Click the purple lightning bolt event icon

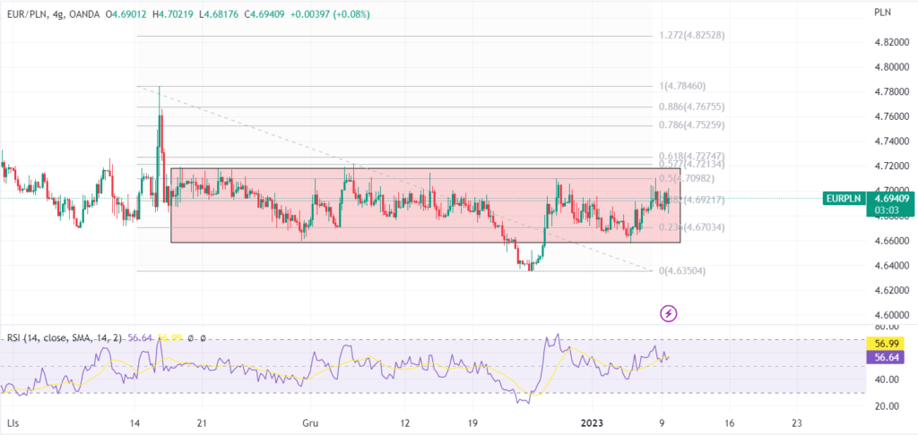pyautogui.click(x=669, y=313)
